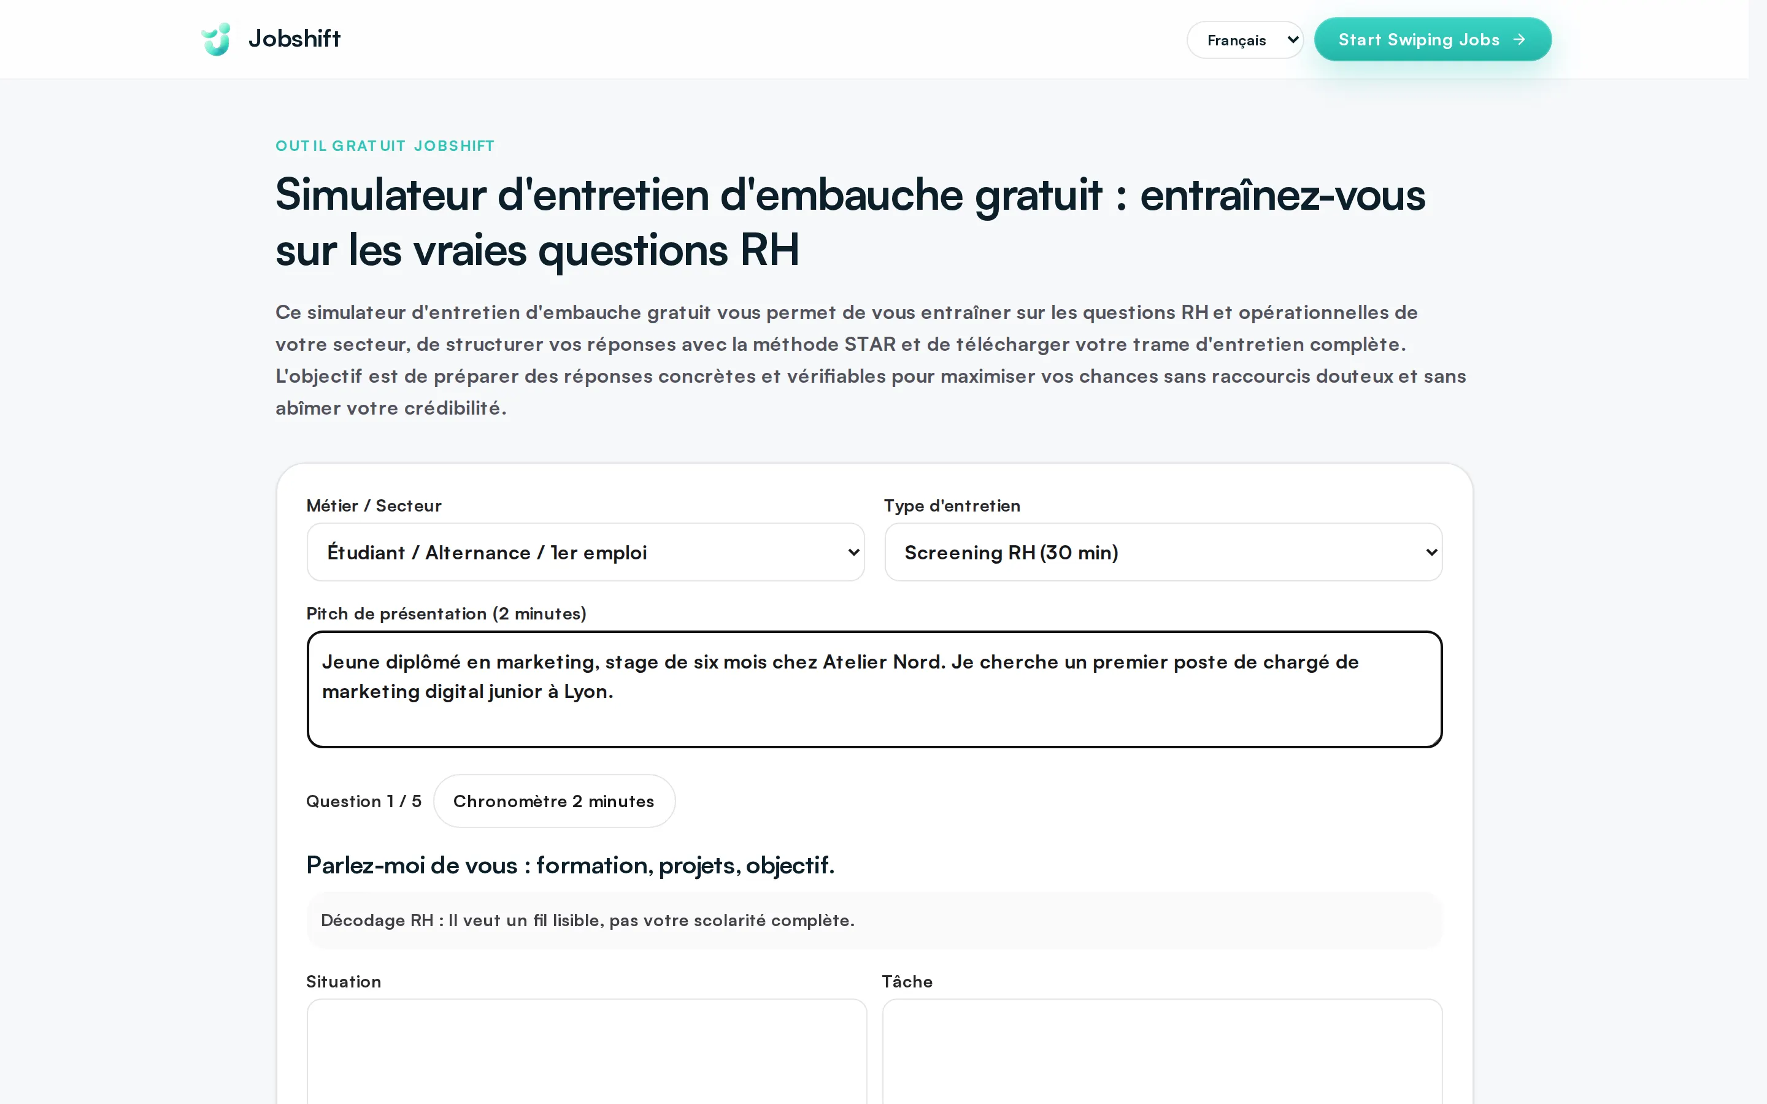Click the "Question 1 / 5" label
Image resolution: width=1767 pixels, height=1104 pixels.
pyautogui.click(x=364, y=801)
